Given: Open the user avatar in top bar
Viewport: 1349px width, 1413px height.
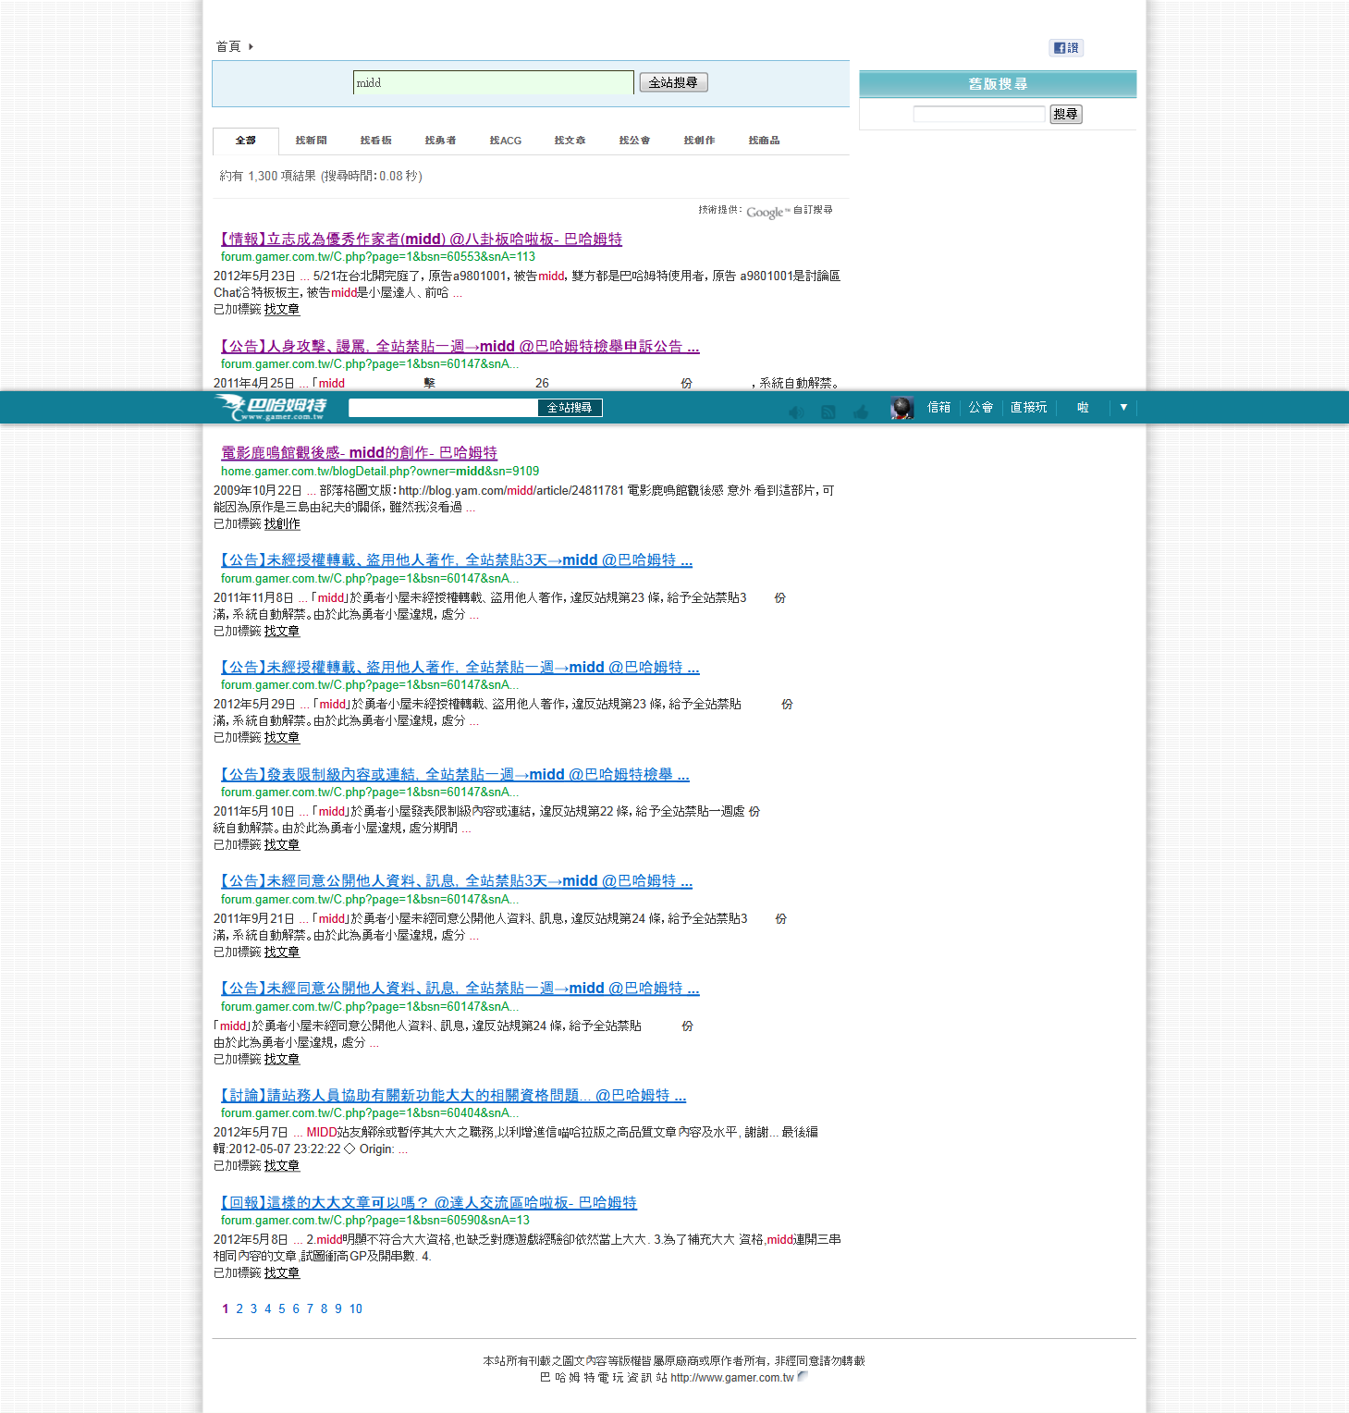Looking at the screenshot, I should (901, 408).
